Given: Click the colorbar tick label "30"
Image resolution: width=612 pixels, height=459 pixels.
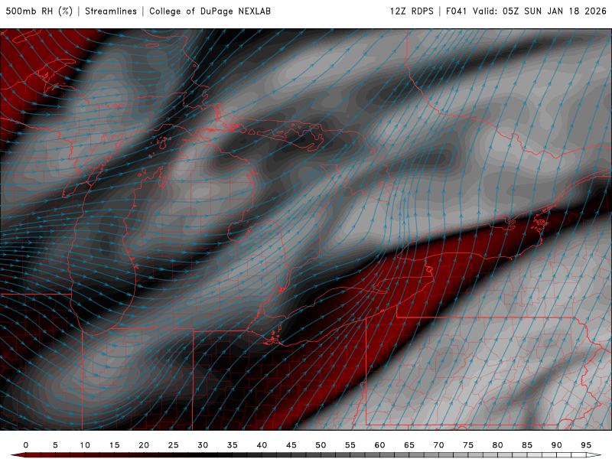Looking at the screenshot, I should tap(203, 445).
